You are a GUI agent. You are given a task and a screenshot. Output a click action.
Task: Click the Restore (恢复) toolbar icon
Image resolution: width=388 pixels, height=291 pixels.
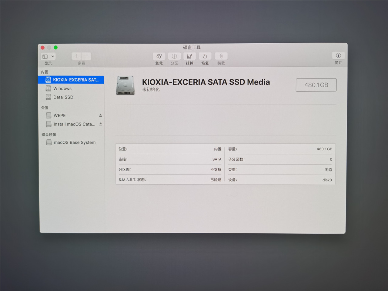(x=205, y=56)
